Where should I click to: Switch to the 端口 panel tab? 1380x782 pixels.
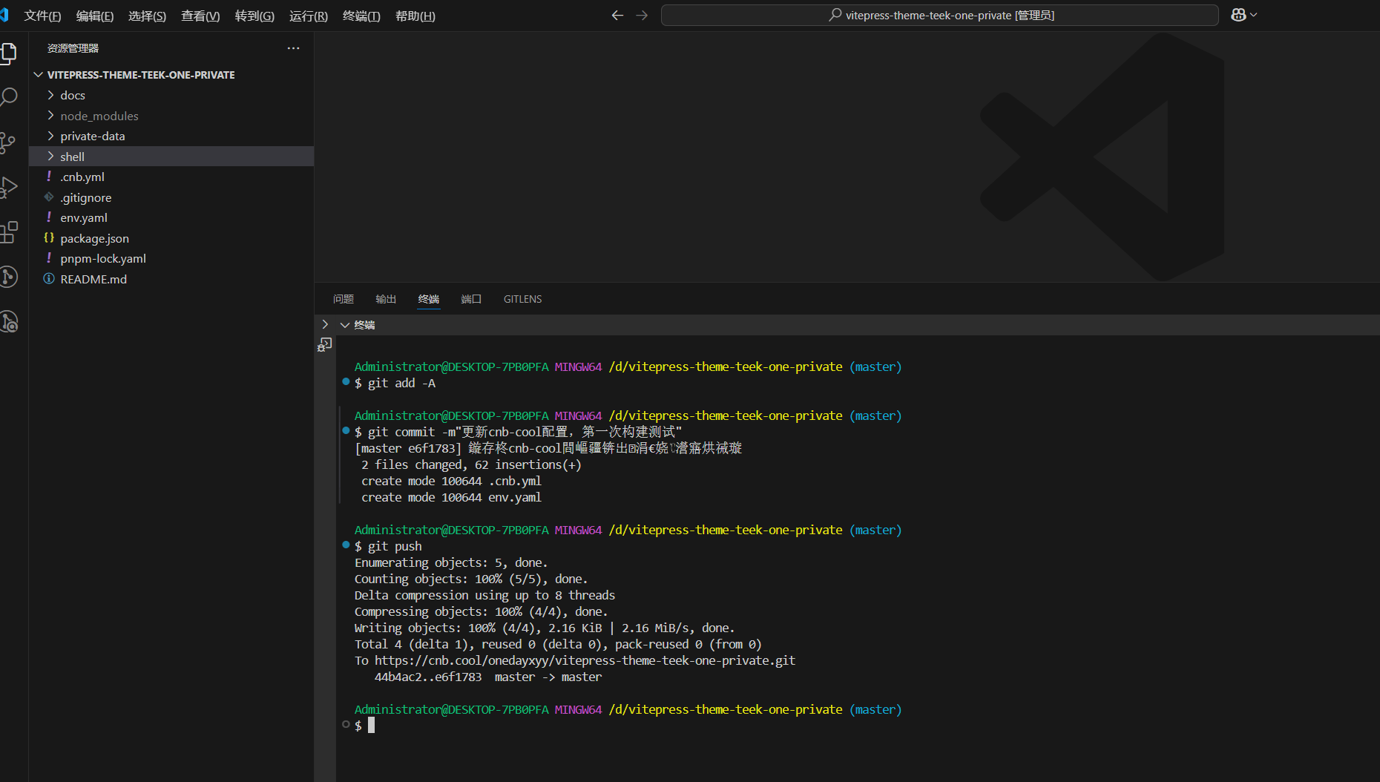click(471, 299)
